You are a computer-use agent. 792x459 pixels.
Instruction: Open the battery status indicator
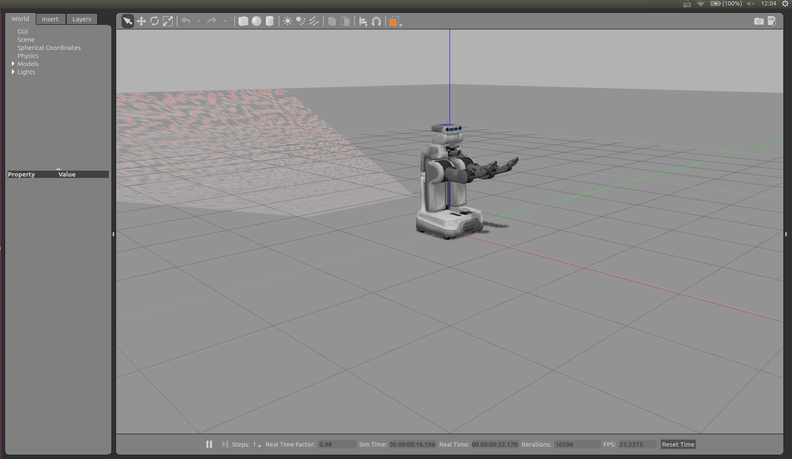(x=726, y=3)
